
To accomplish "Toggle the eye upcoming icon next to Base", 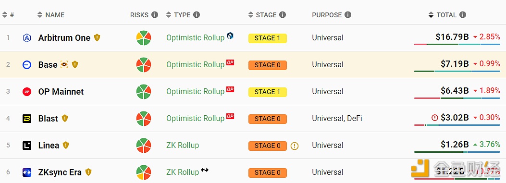I will (x=64, y=64).
